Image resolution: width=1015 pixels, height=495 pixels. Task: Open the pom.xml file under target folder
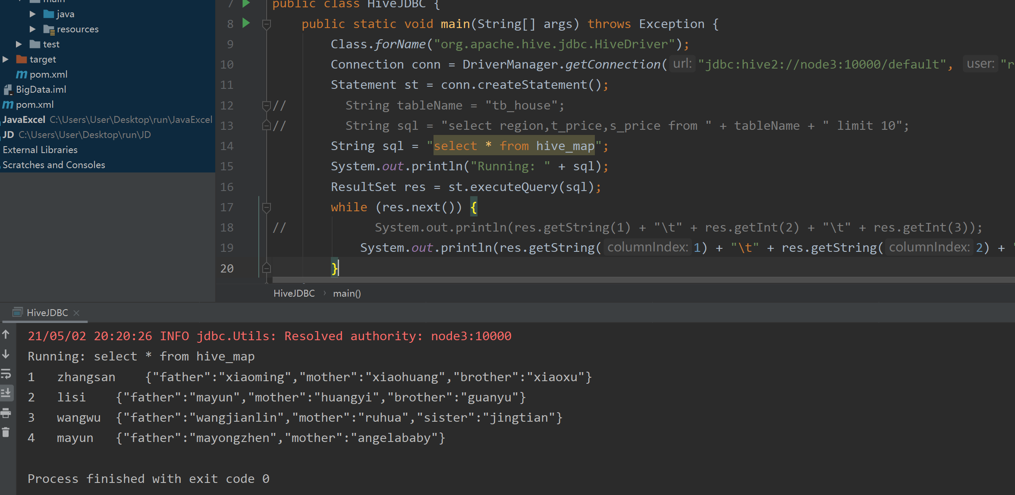(48, 75)
